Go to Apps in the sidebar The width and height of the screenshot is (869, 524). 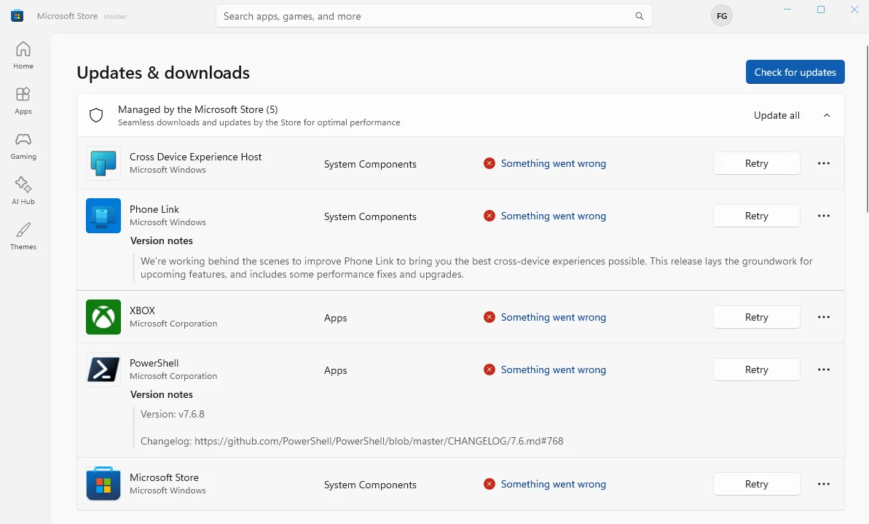click(23, 101)
